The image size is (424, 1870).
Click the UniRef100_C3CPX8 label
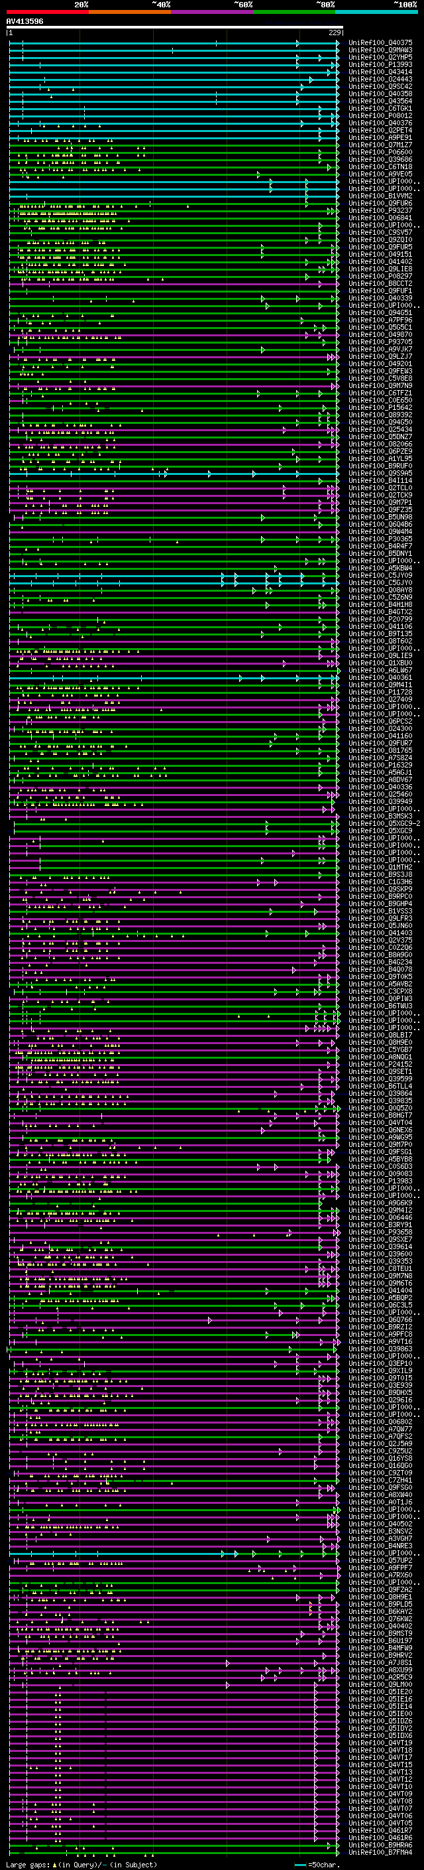pos(380,992)
